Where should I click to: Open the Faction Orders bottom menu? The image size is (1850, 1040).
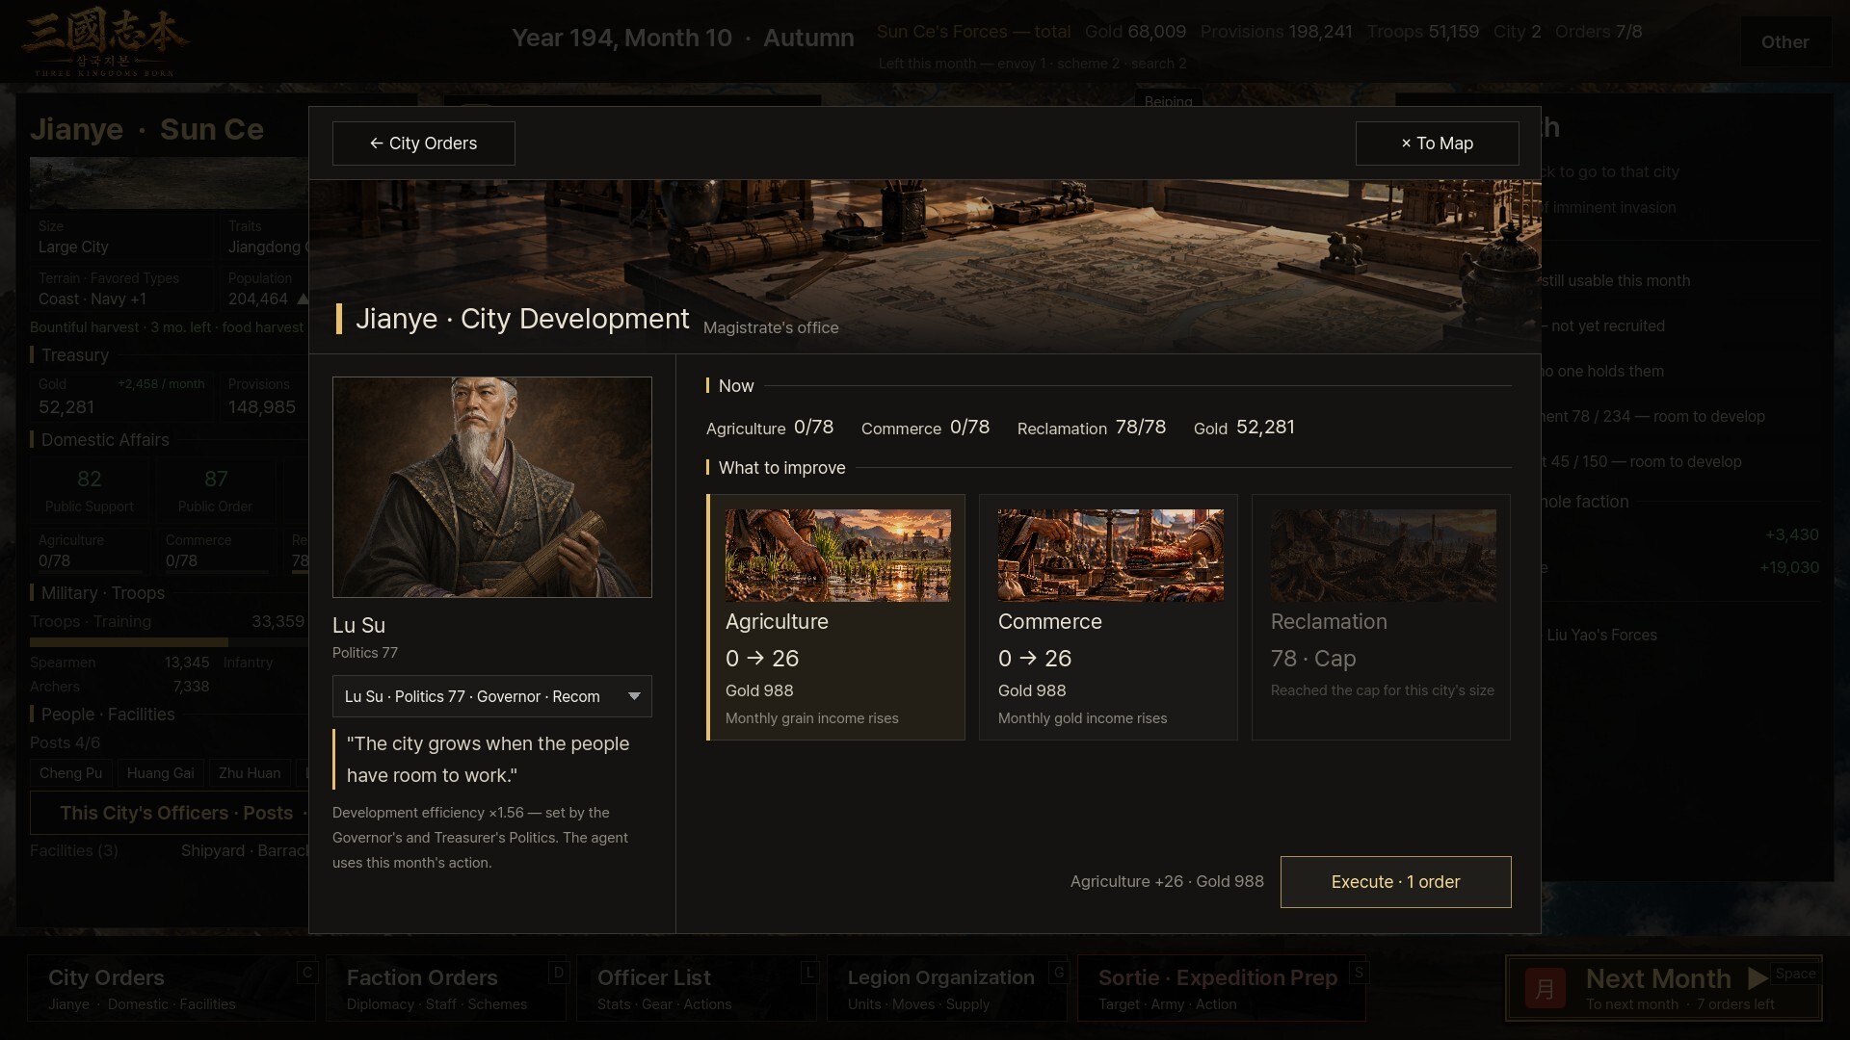[446, 988]
